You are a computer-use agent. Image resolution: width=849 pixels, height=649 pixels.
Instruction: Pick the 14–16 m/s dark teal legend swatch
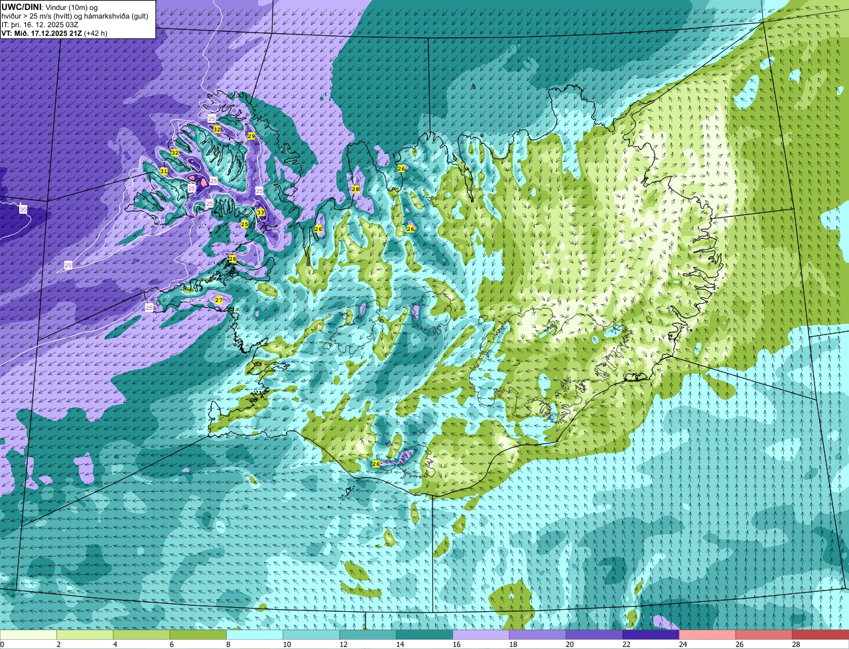tap(424, 635)
